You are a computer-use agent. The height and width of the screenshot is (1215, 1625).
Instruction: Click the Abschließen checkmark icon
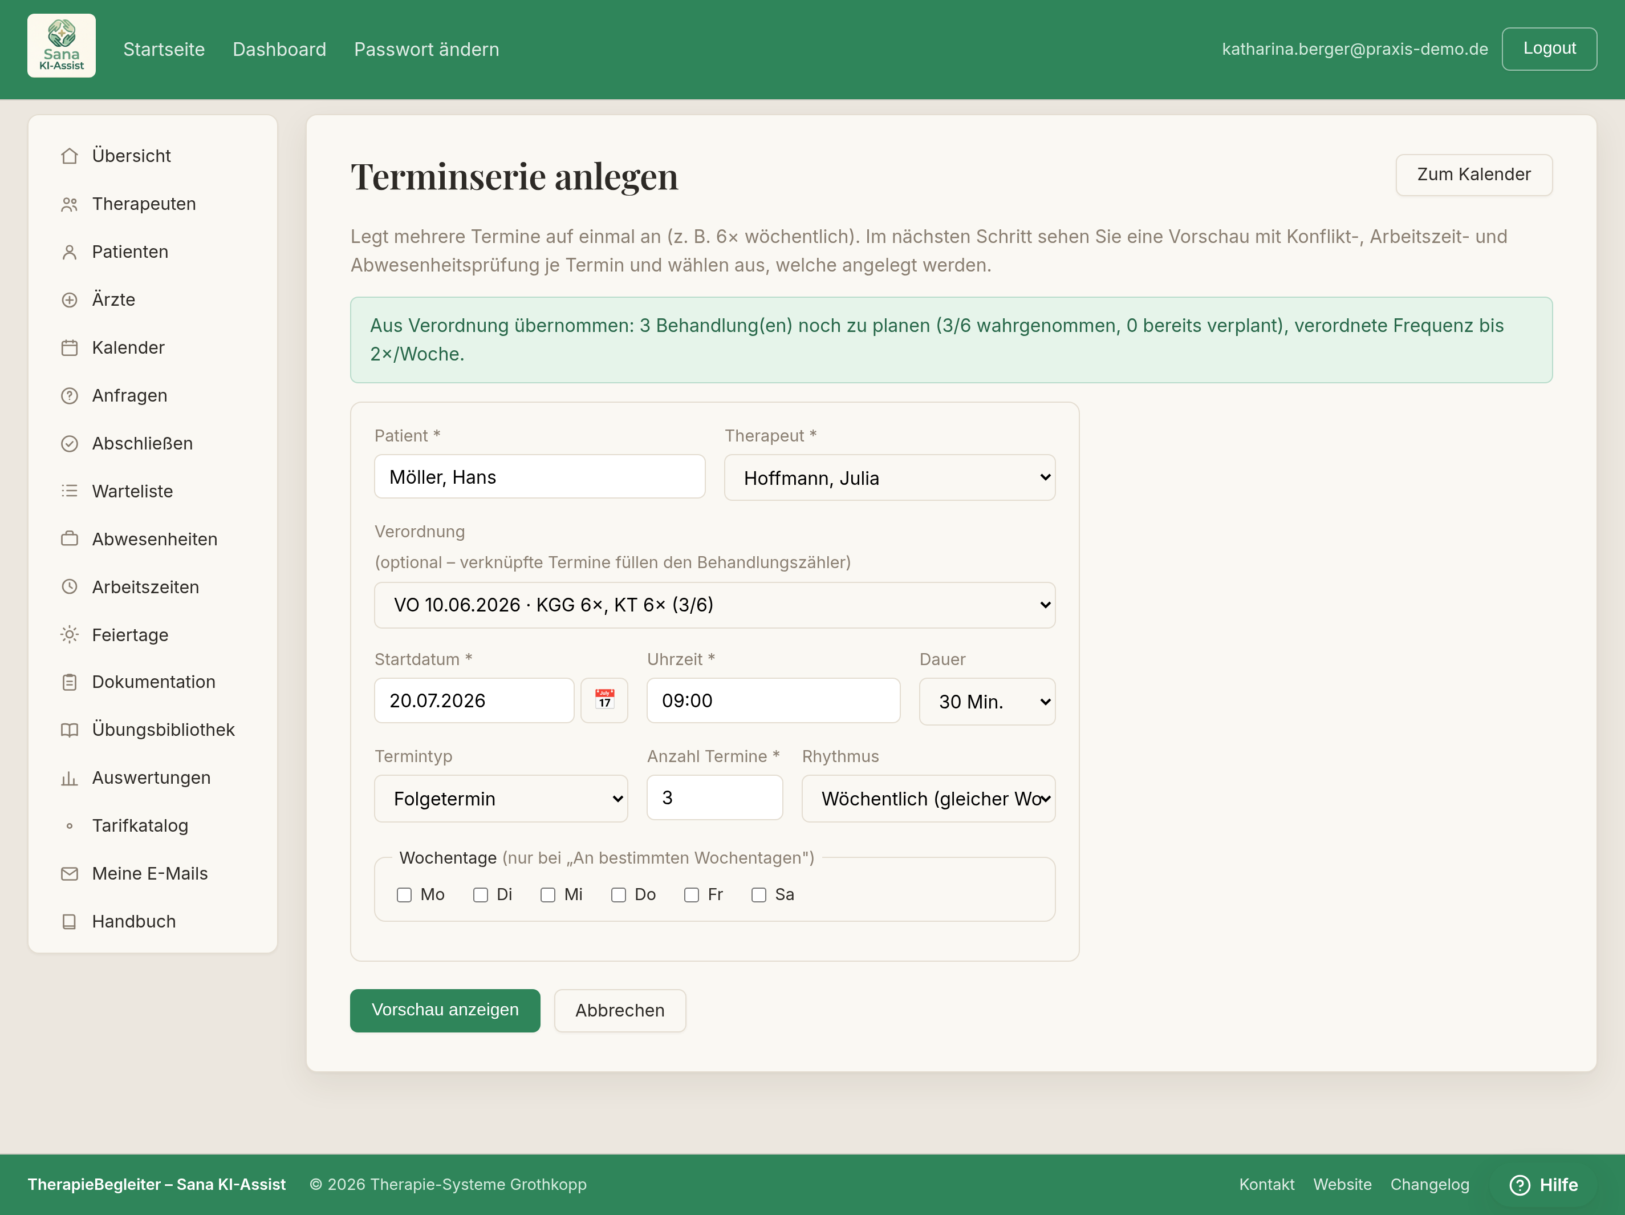click(x=69, y=443)
